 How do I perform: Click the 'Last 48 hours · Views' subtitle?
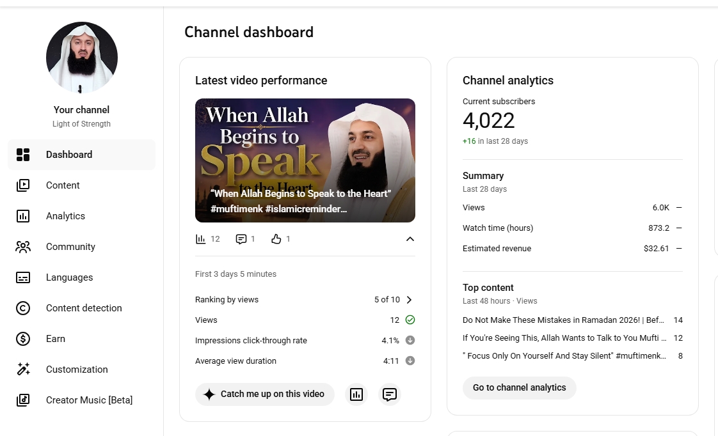(500, 301)
